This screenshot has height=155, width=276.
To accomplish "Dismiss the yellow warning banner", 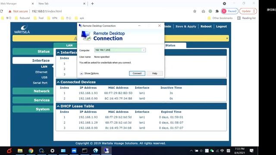I will pos(227,38).
